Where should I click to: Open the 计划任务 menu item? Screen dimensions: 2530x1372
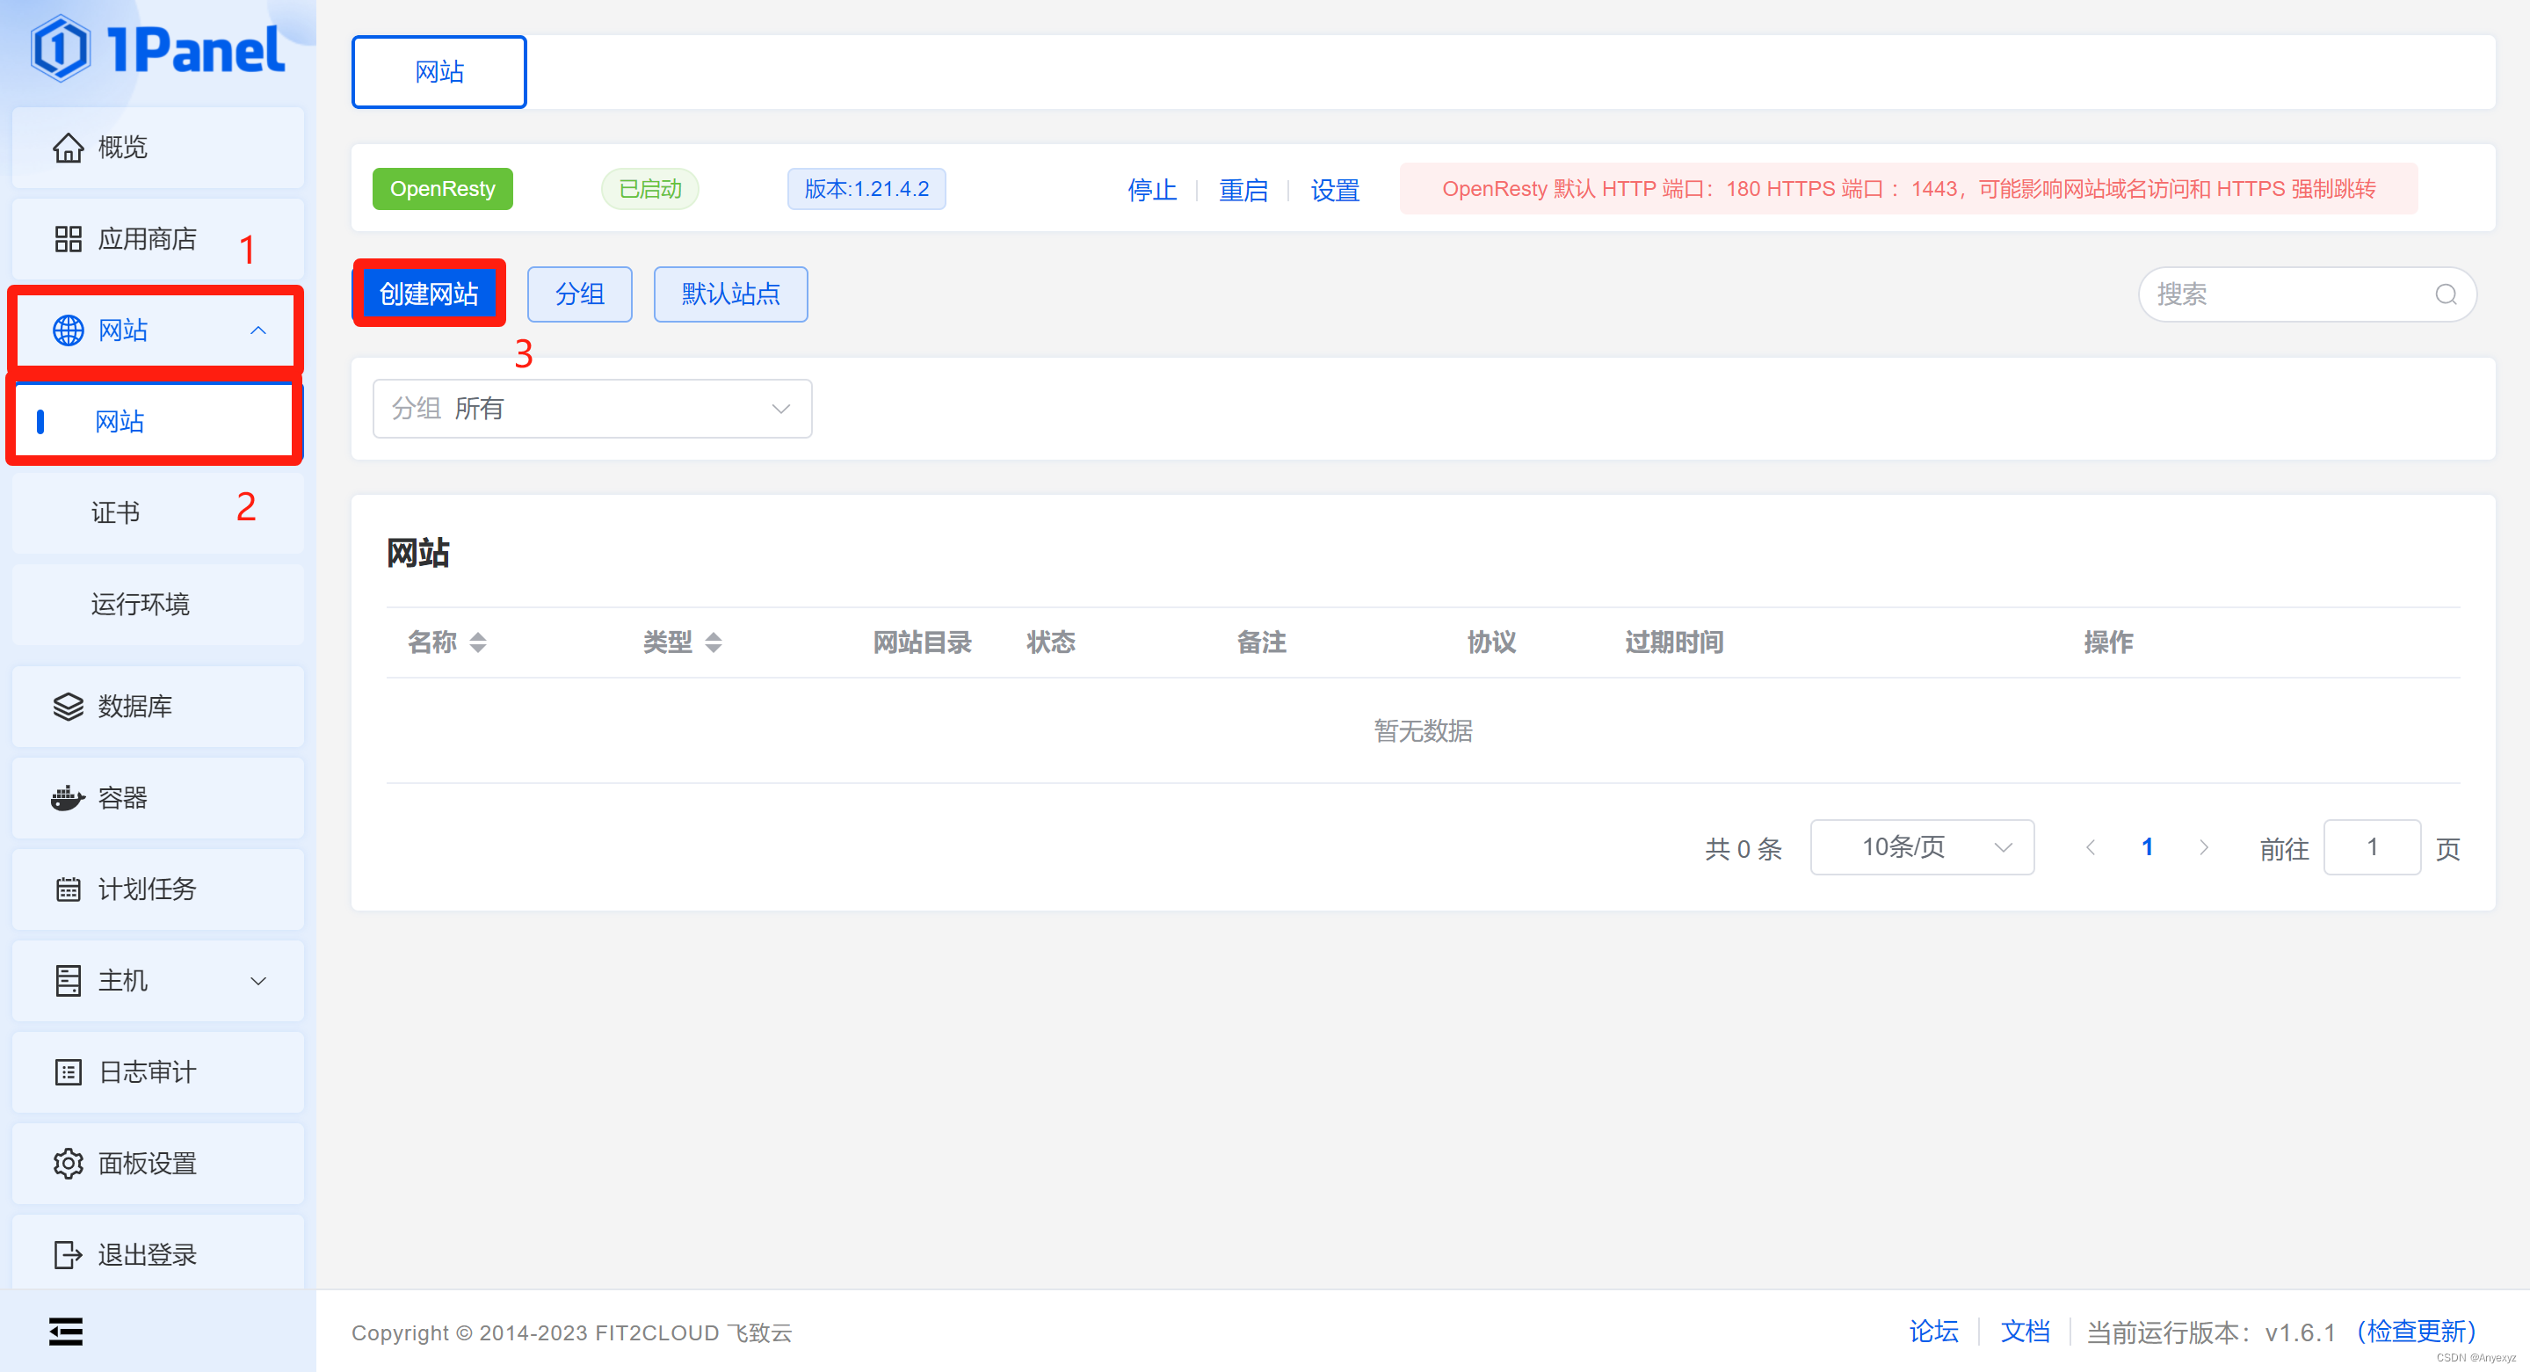click(157, 889)
